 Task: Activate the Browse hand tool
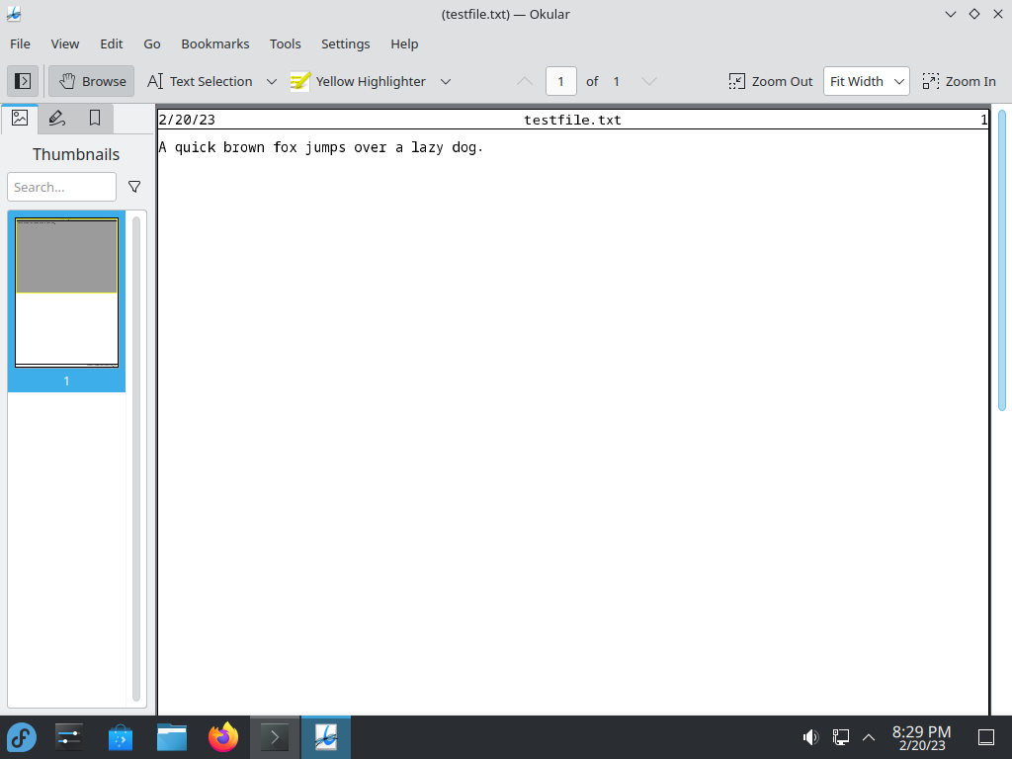(92, 81)
